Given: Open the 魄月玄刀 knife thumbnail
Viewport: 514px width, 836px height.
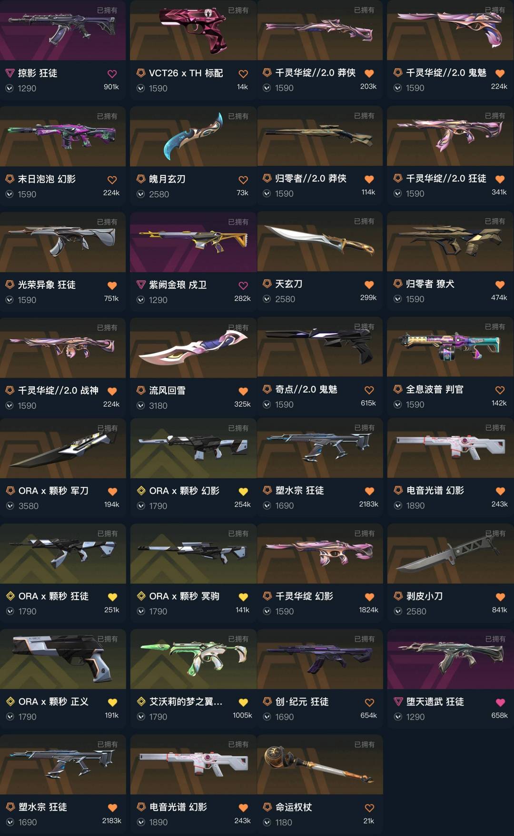Looking at the screenshot, I should [x=193, y=136].
